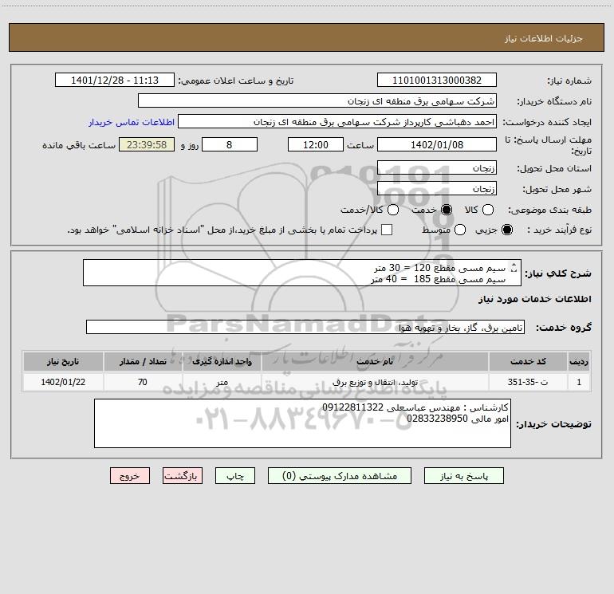Click the announcement date field 1401/12/28 - 11:13
614x594 pixels.
(115, 80)
